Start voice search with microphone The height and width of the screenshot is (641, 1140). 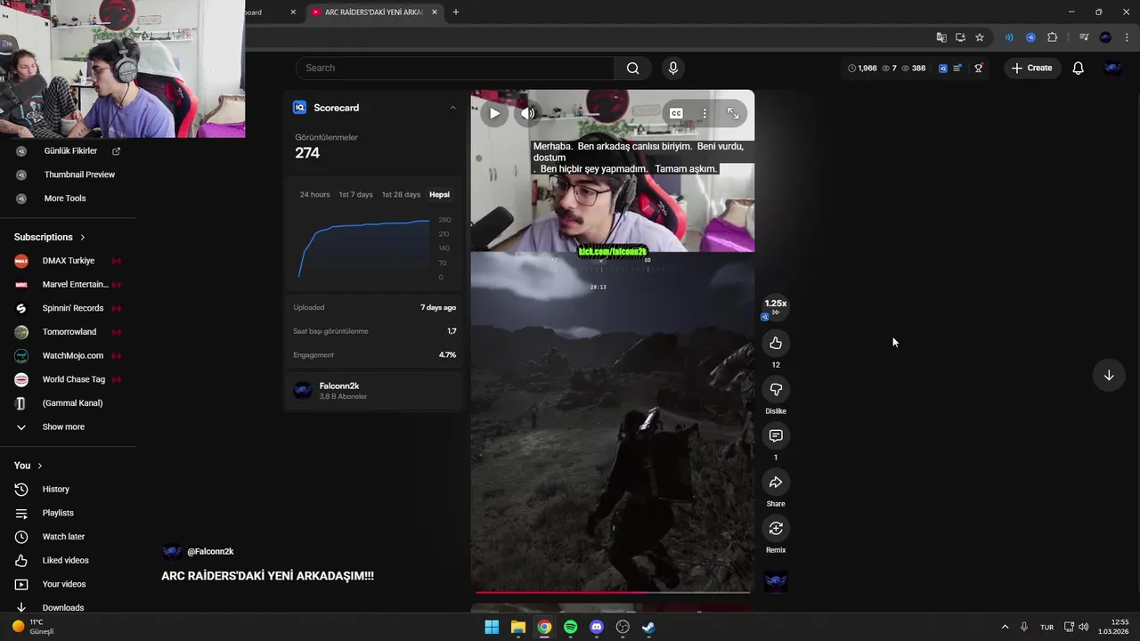pos(672,68)
